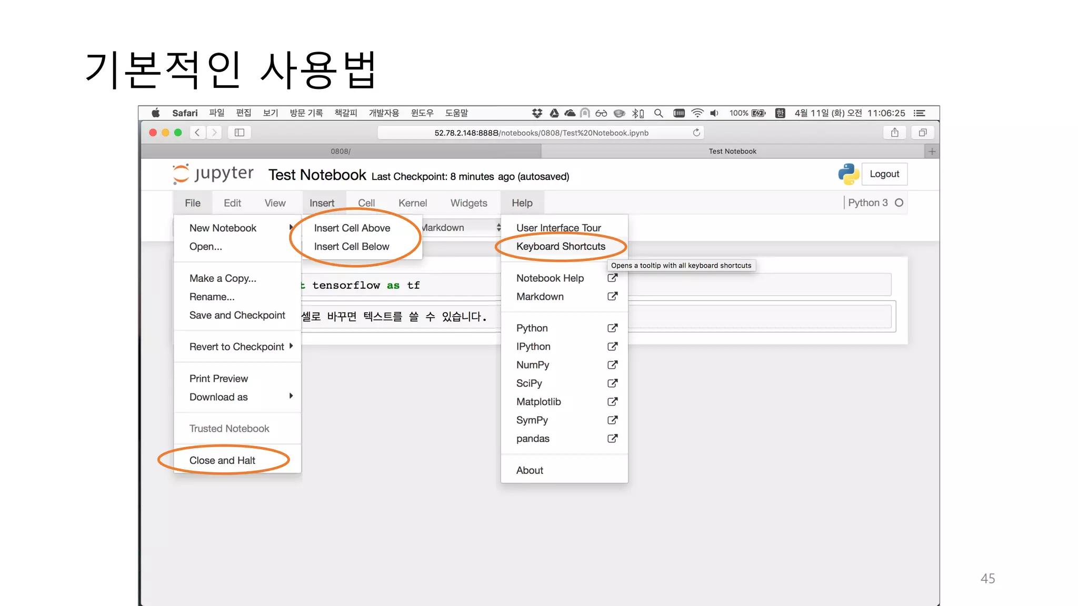1078x606 pixels.
Task: Go back with Safari back arrow
Action: tap(197, 133)
